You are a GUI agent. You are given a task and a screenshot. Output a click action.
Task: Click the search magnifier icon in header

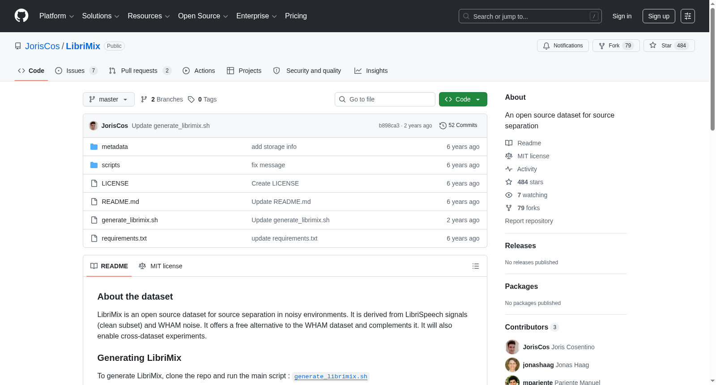(466, 16)
